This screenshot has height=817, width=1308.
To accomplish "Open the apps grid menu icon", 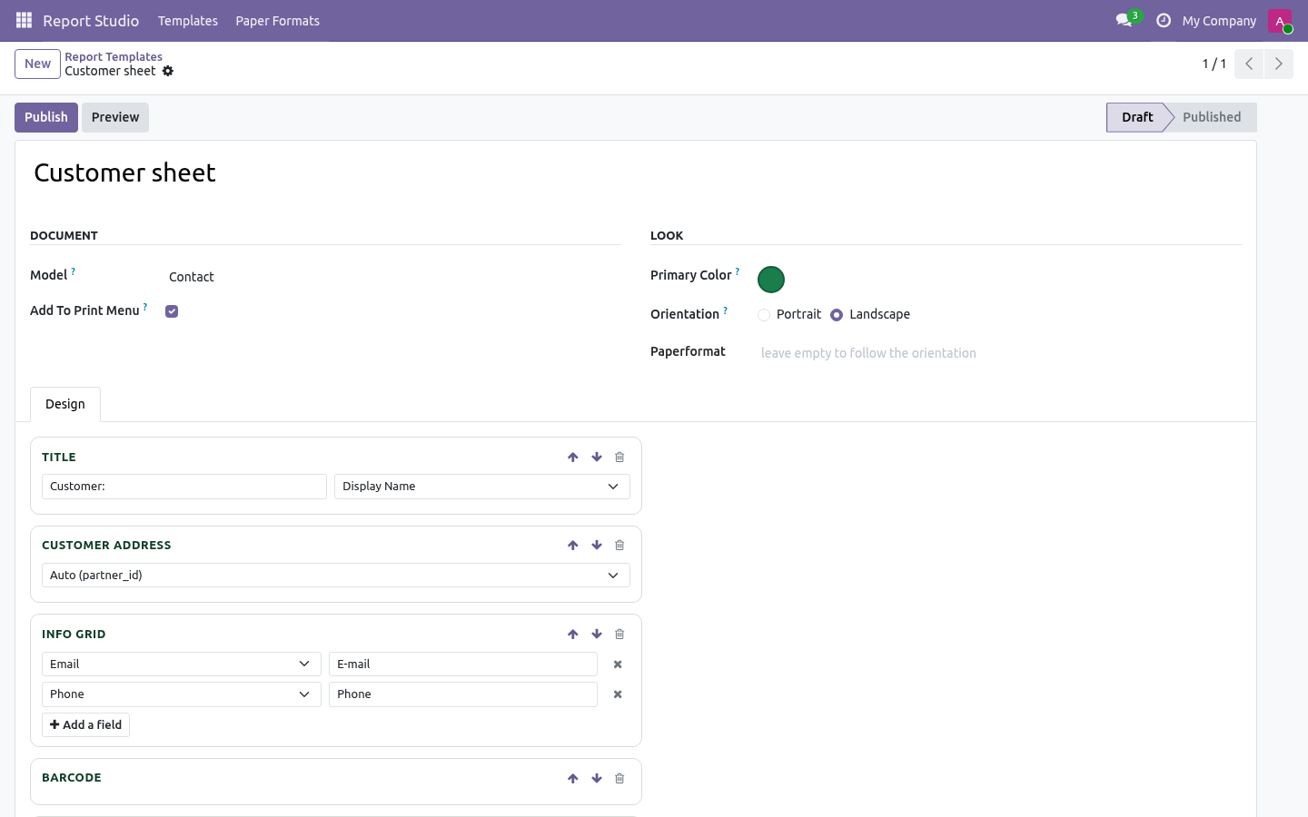I will tap(25, 20).
